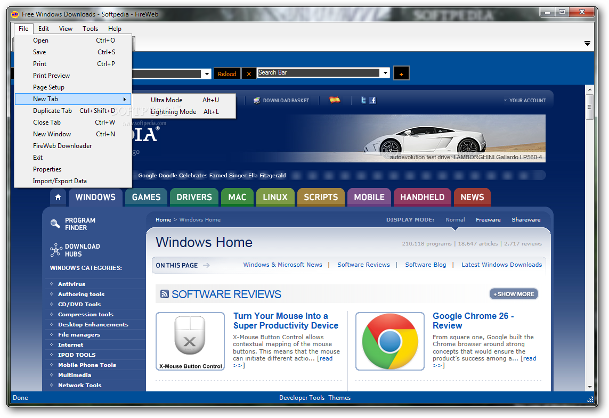Viewport: 609px width, 418px height.
Task: Open the Google Chrome logo thumbnail
Action: coord(390,341)
